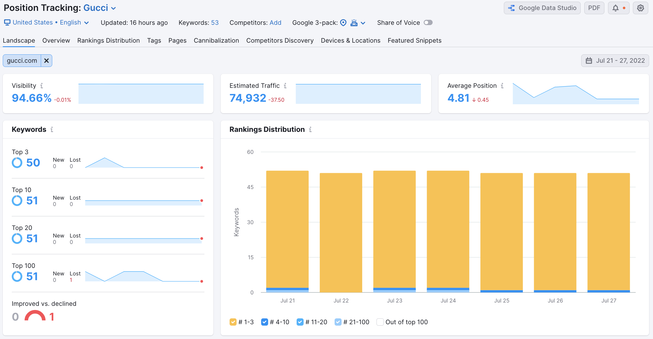Uncheck the # 1-3 legend checkbox

tap(233, 322)
